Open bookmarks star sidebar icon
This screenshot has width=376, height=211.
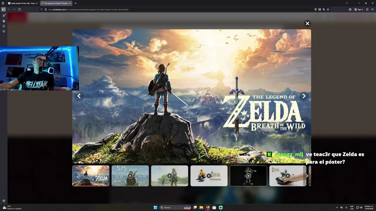coord(4,31)
